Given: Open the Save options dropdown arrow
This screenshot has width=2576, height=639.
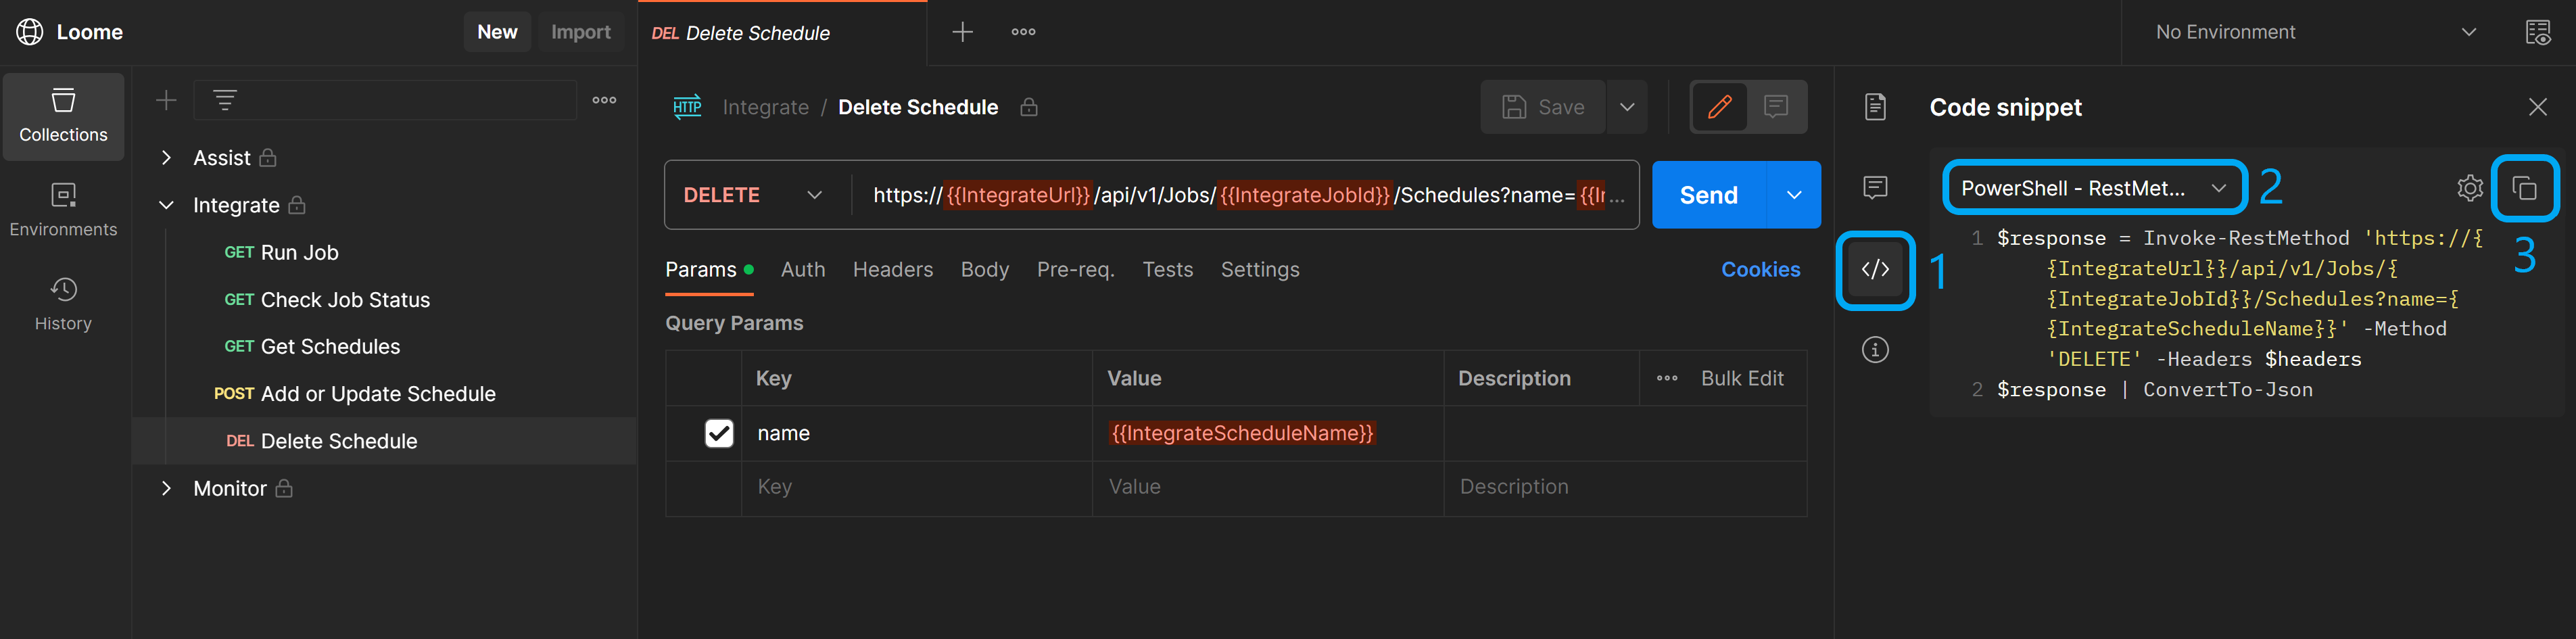Looking at the screenshot, I should point(1627,107).
